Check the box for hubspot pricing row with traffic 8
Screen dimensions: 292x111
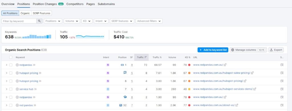pos(11,73)
